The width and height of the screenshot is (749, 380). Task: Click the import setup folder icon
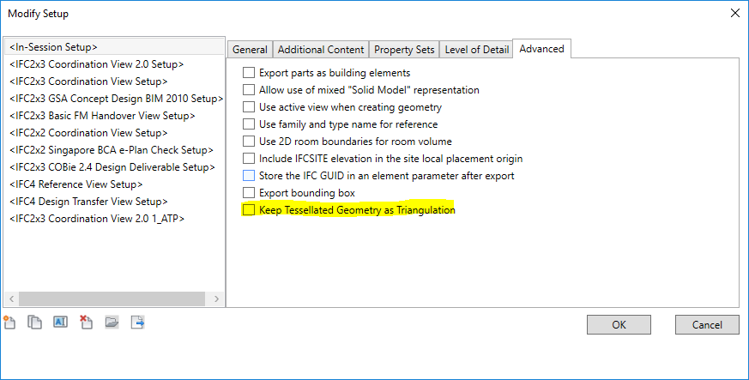pos(112,323)
